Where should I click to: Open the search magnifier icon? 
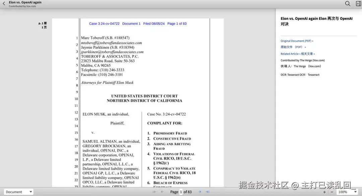tap(348, 3)
